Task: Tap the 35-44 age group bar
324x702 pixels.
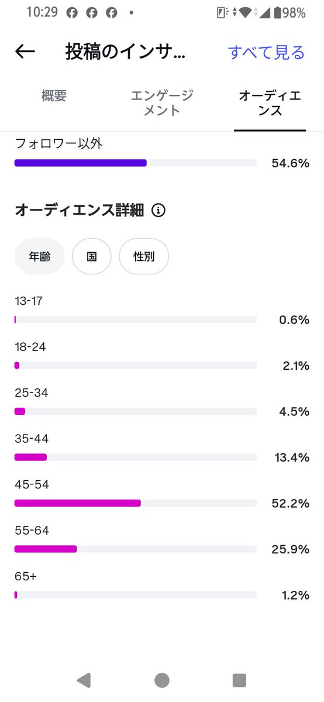Action: [x=136, y=457]
